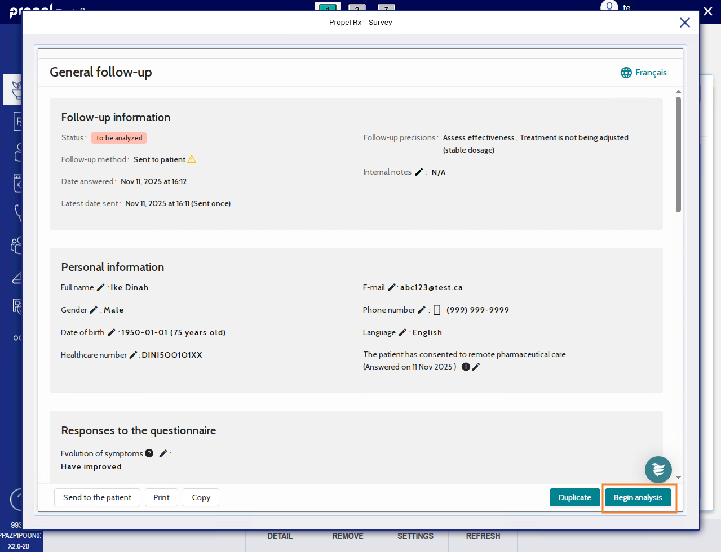
Task: Switch language to Français
Action: tap(644, 73)
